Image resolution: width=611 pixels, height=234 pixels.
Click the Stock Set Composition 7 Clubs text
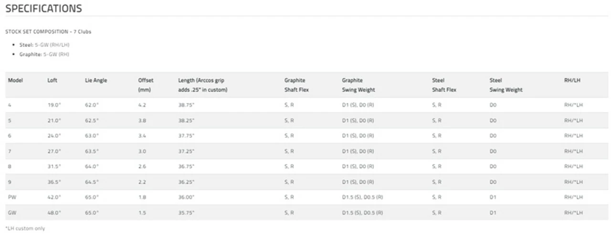click(x=48, y=32)
